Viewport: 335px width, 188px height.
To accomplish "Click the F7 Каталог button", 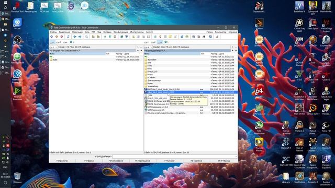I will [x=170, y=161].
